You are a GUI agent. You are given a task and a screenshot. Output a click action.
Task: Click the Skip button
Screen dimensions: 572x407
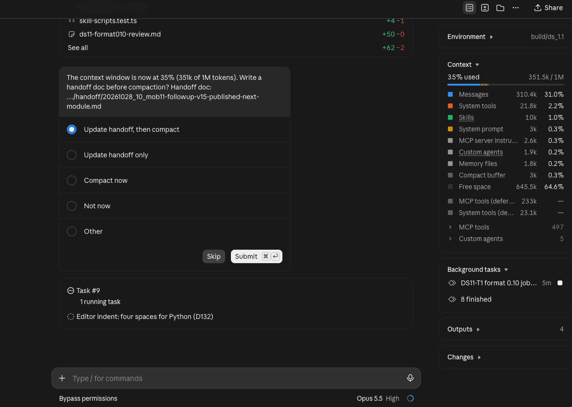[x=214, y=256]
